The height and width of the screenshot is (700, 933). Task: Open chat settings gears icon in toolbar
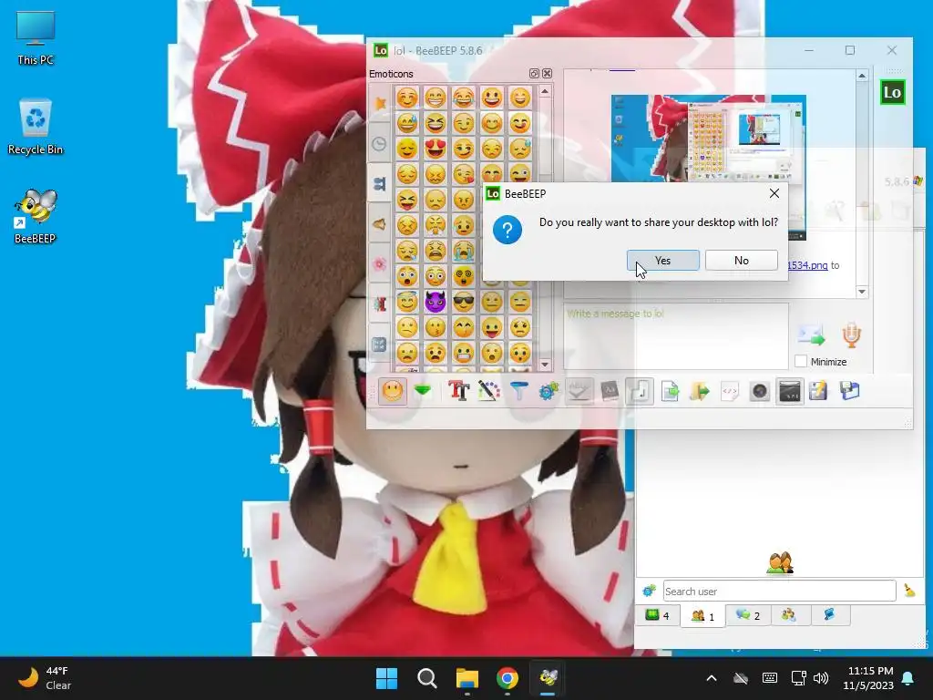[x=549, y=391]
